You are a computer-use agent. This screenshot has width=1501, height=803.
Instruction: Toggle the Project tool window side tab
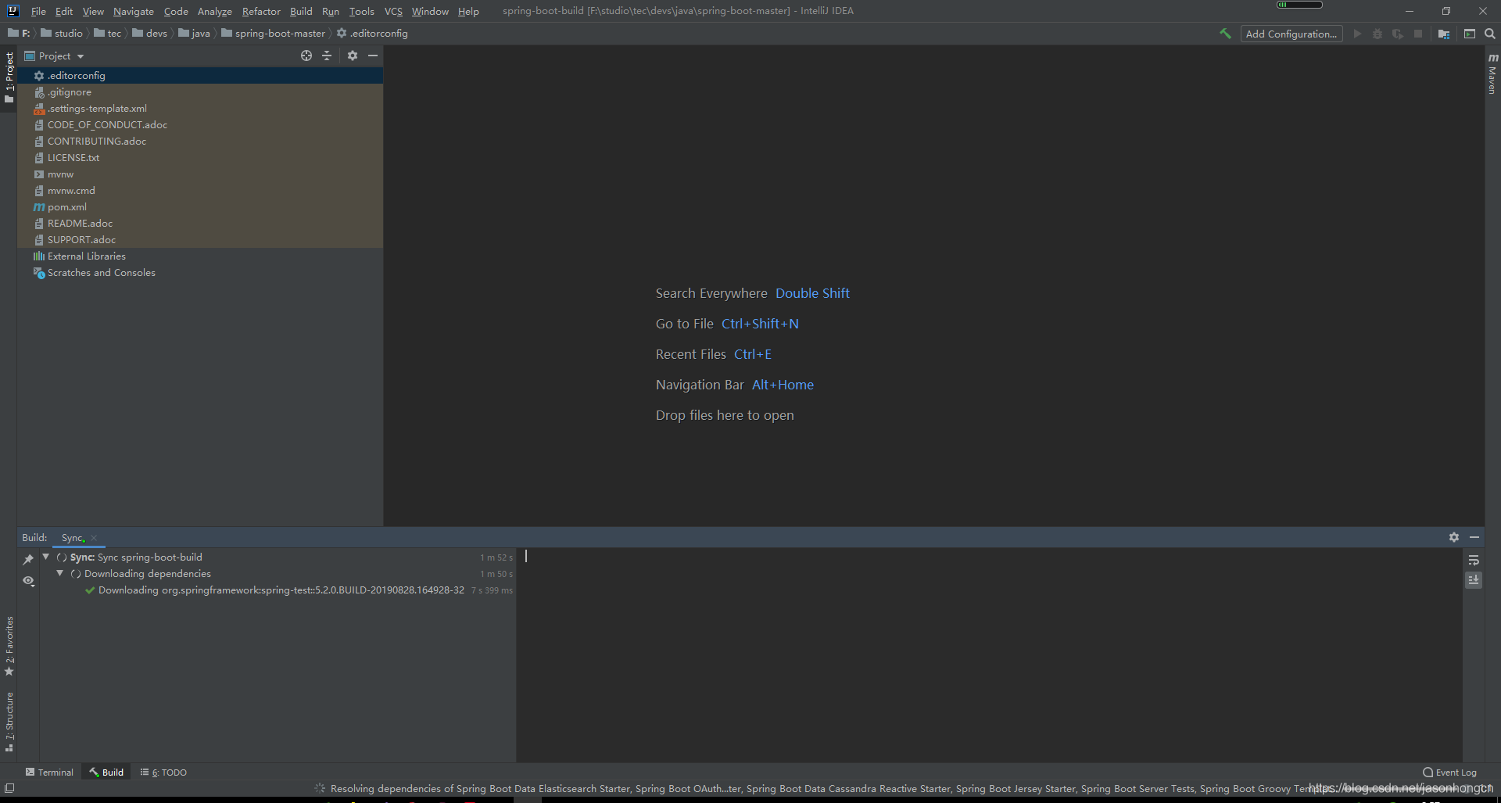(9, 77)
